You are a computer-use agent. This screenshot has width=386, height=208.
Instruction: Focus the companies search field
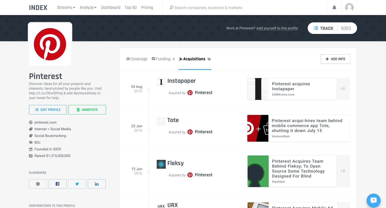point(245,7)
